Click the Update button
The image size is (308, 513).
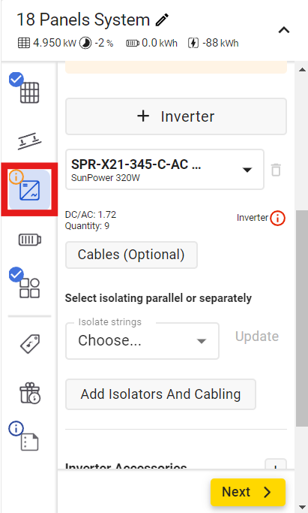click(257, 336)
